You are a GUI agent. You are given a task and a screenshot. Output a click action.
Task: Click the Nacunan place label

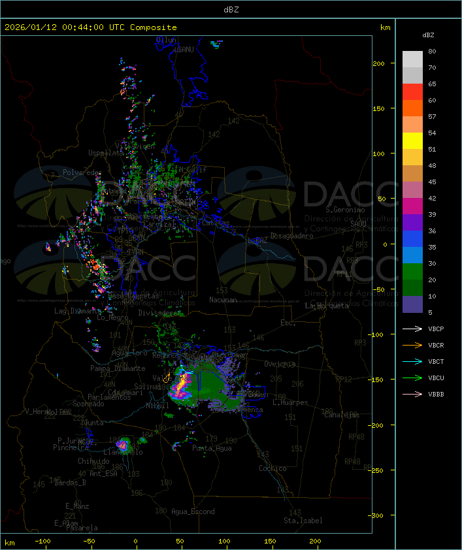(223, 300)
